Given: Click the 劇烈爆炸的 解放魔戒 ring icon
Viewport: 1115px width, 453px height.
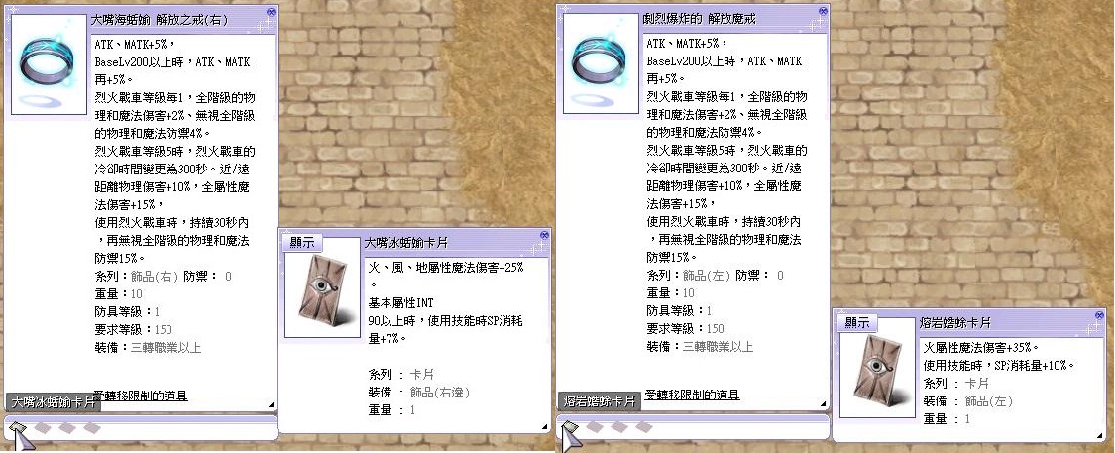Looking at the screenshot, I should [x=601, y=64].
